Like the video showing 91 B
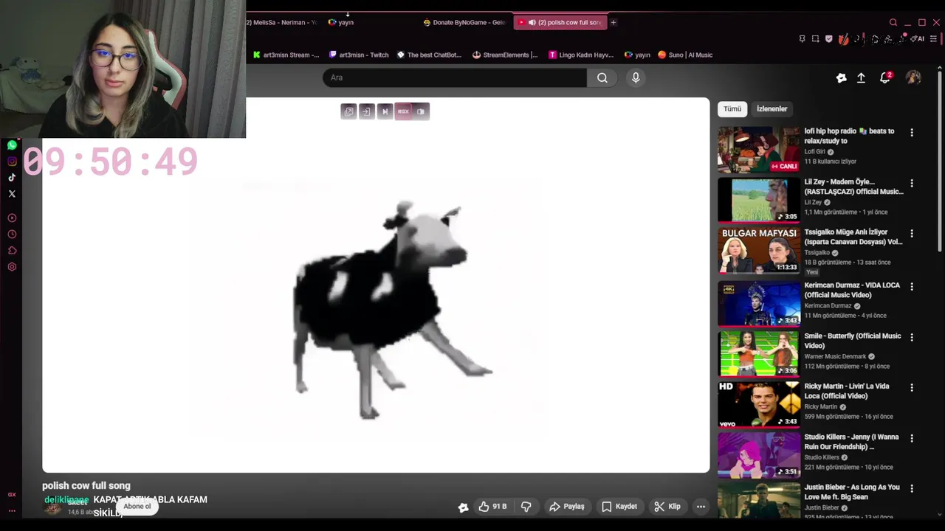The height and width of the screenshot is (531, 945). 492,507
